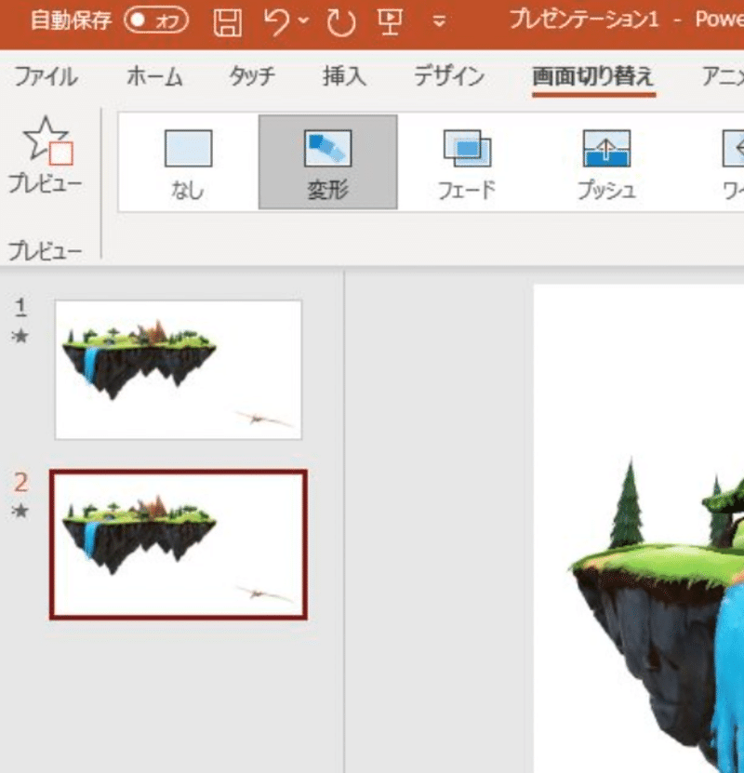Click the Redo icon

[x=342, y=20]
